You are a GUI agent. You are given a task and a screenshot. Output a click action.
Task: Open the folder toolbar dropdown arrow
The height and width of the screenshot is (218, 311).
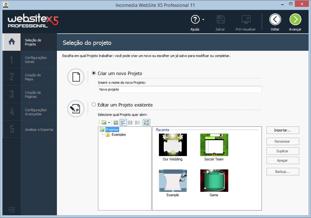point(109,122)
